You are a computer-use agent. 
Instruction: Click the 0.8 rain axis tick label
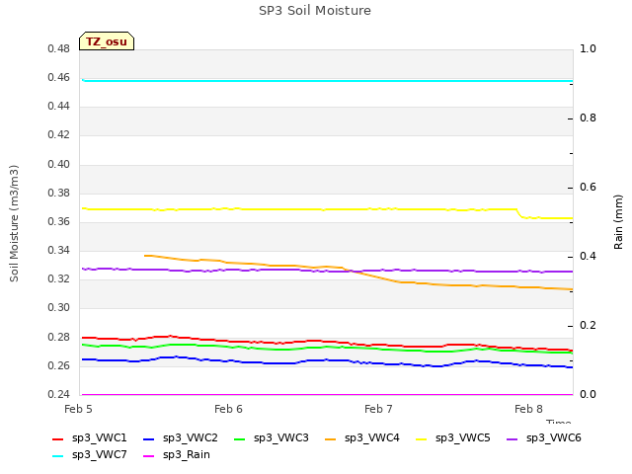coord(588,118)
